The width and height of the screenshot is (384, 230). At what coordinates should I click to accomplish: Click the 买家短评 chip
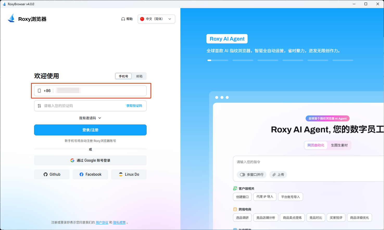[x=336, y=218]
